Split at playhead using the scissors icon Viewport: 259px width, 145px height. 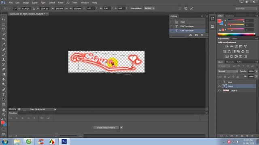click(x=42, y=118)
